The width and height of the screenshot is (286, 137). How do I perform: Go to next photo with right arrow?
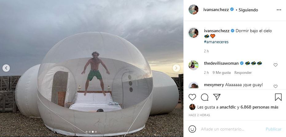click(x=176, y=68)
